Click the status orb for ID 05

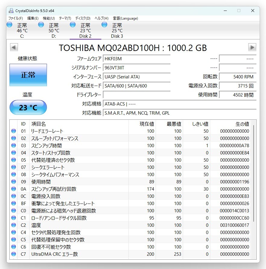(x=14, y=160)
